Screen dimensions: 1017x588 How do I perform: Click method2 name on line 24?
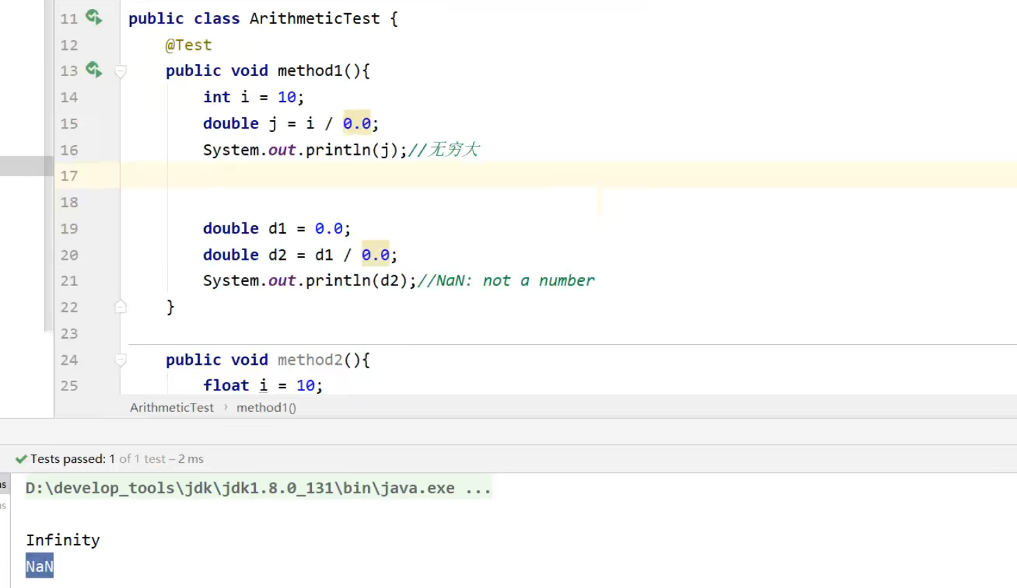coord(310,360)
